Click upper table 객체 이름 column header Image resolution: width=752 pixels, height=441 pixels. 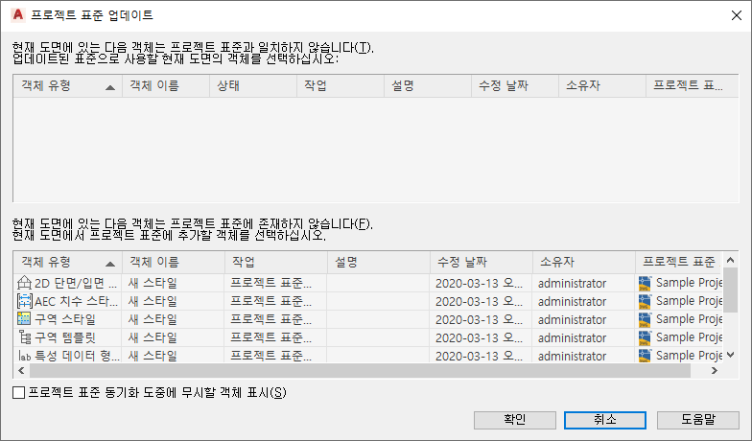coord(166,86)
